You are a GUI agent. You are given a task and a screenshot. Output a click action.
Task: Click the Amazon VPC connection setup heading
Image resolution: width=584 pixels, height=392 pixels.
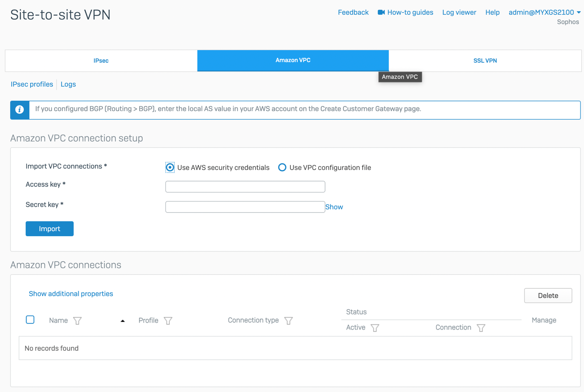[77, 138]
